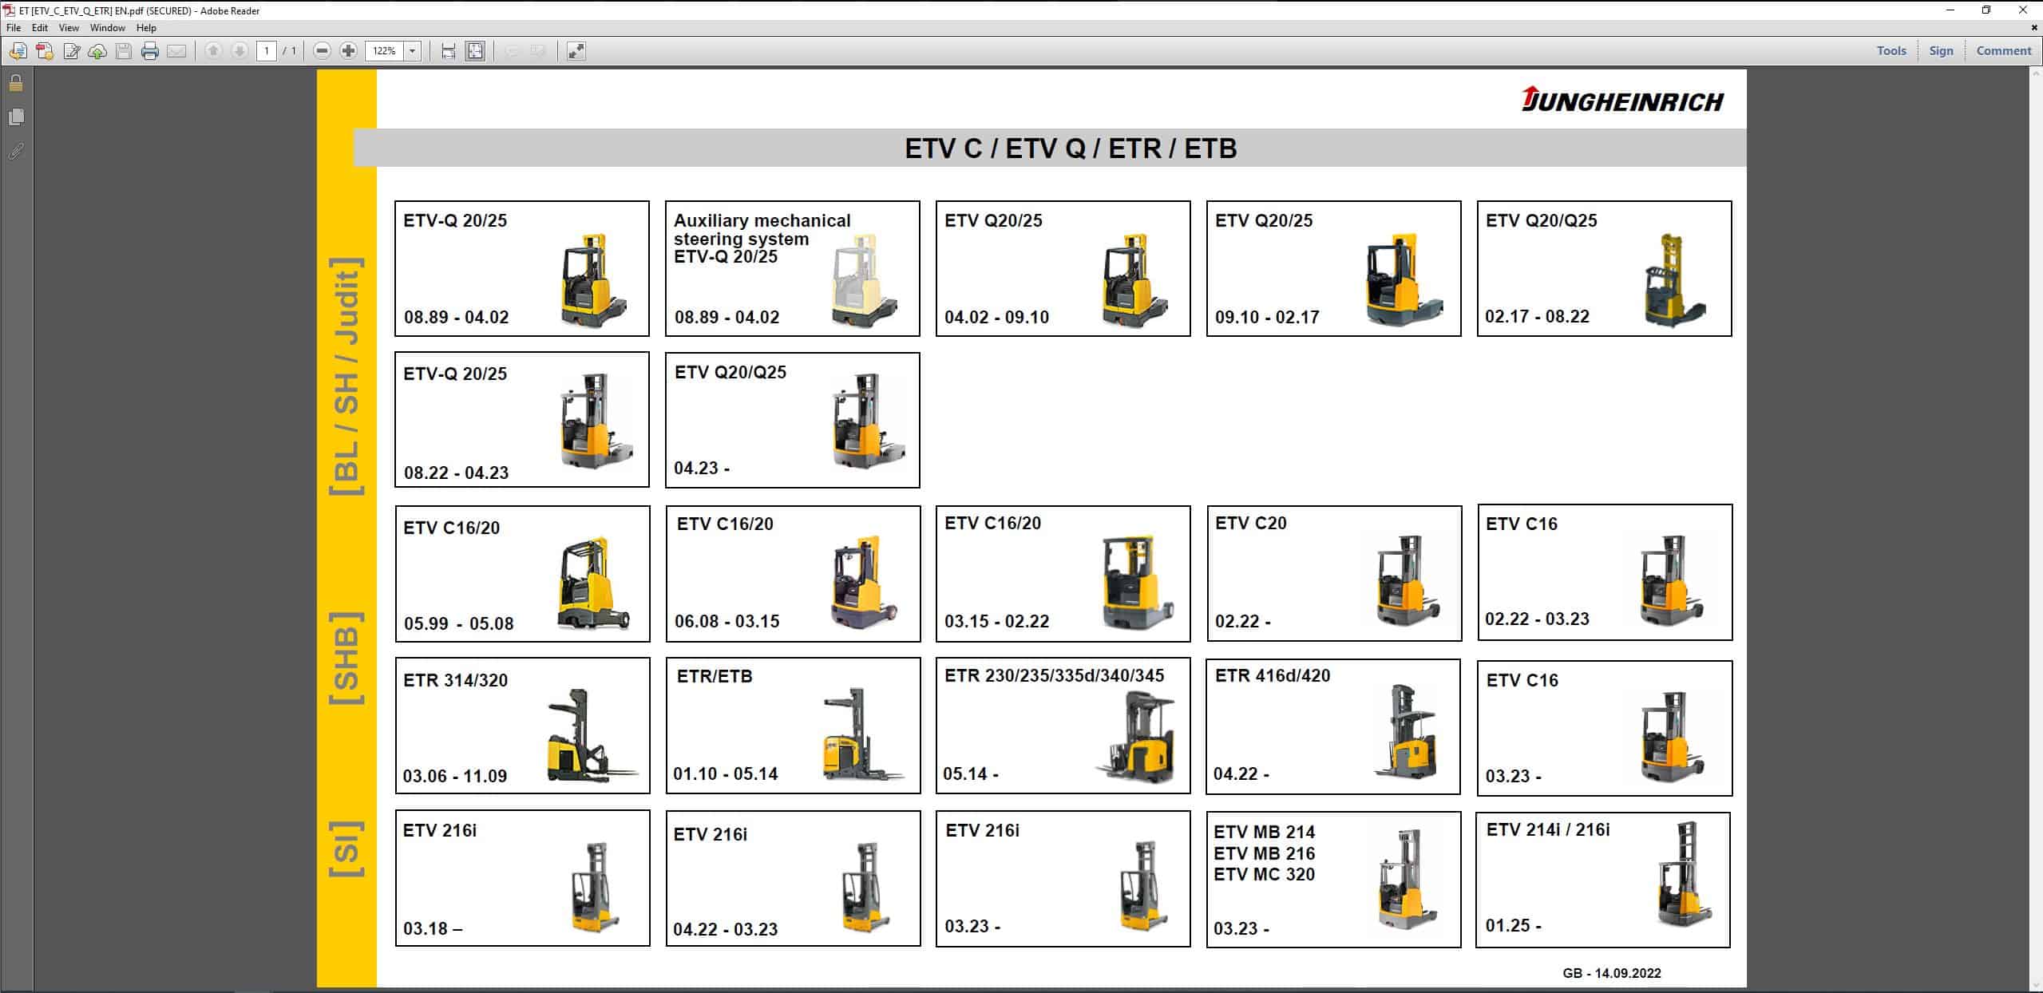Click the Fit width scrolling icon

point(449,51)
